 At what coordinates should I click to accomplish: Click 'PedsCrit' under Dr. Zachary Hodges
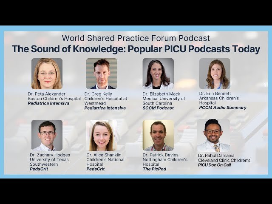pos(39,169)
